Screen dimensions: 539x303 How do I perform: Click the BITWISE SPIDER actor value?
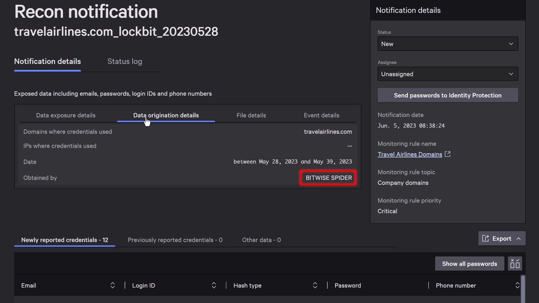tap(328, 178)
